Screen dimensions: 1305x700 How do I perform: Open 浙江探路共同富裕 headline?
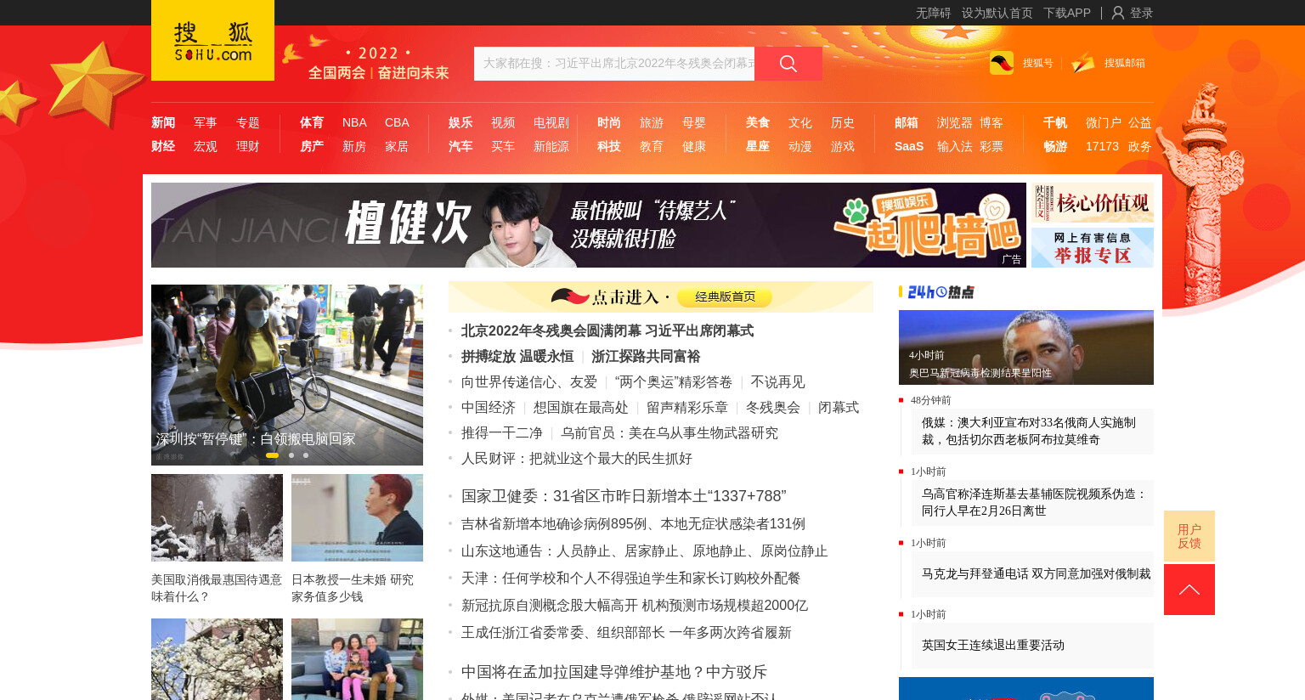(x=646, y=356)
